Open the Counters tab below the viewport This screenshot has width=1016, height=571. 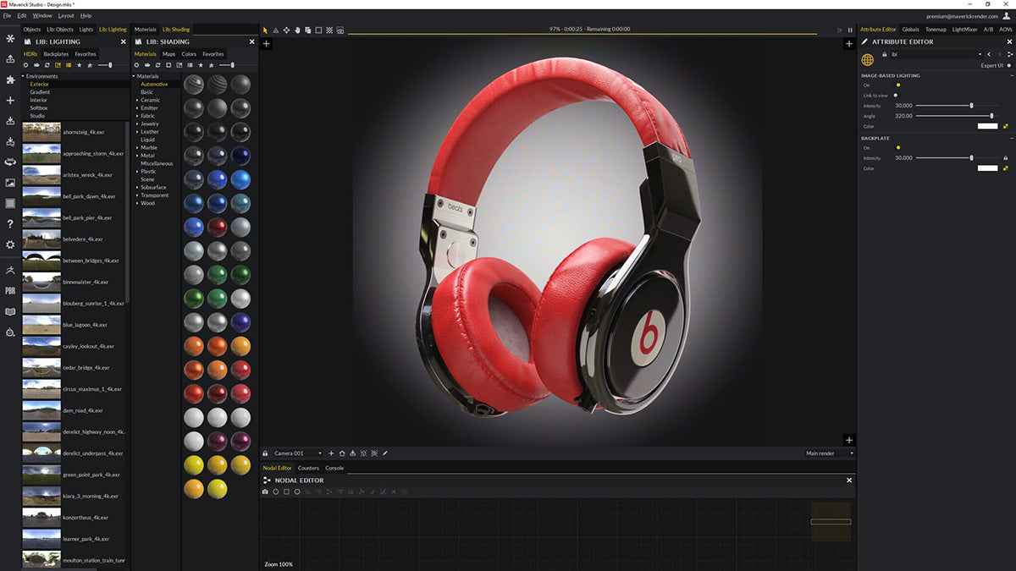(x=308, y=467)
